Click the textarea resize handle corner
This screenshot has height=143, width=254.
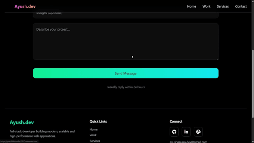pos(217,59)
